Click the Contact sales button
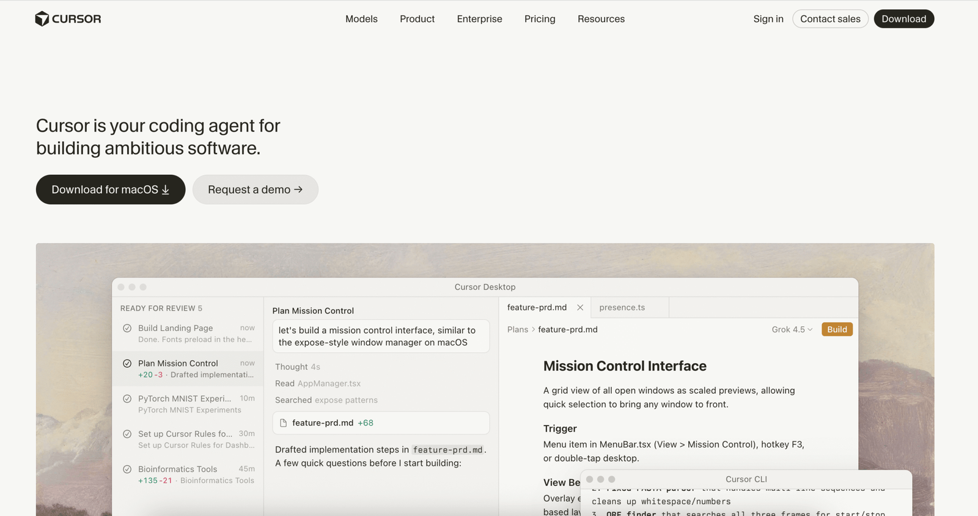The height and width of the screenshot is (516, 978). [830, 19]
